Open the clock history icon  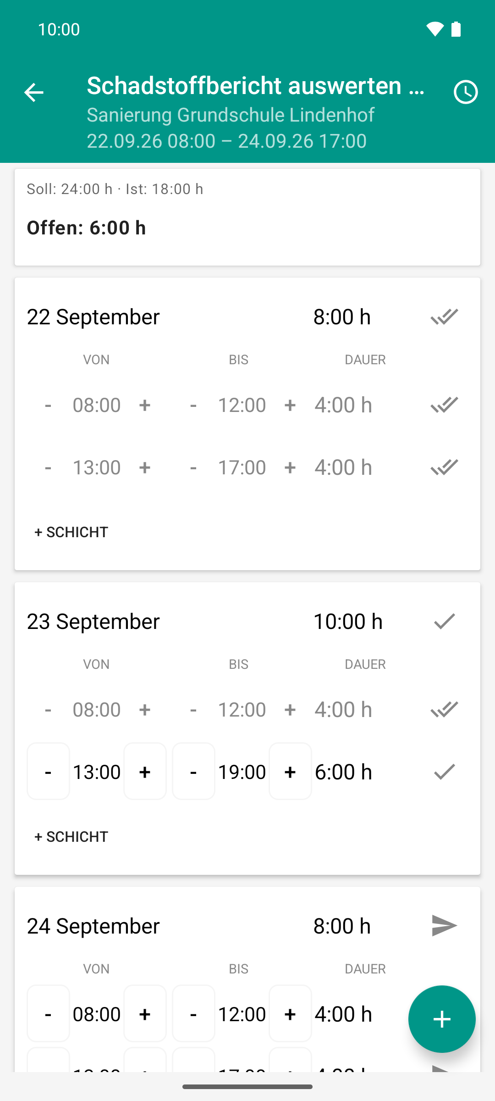[466, 92]
